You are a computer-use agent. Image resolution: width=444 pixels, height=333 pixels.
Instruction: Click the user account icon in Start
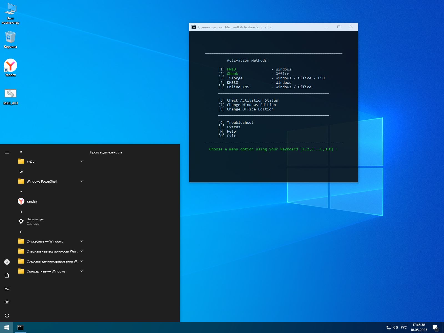click(x=7, y=262)
